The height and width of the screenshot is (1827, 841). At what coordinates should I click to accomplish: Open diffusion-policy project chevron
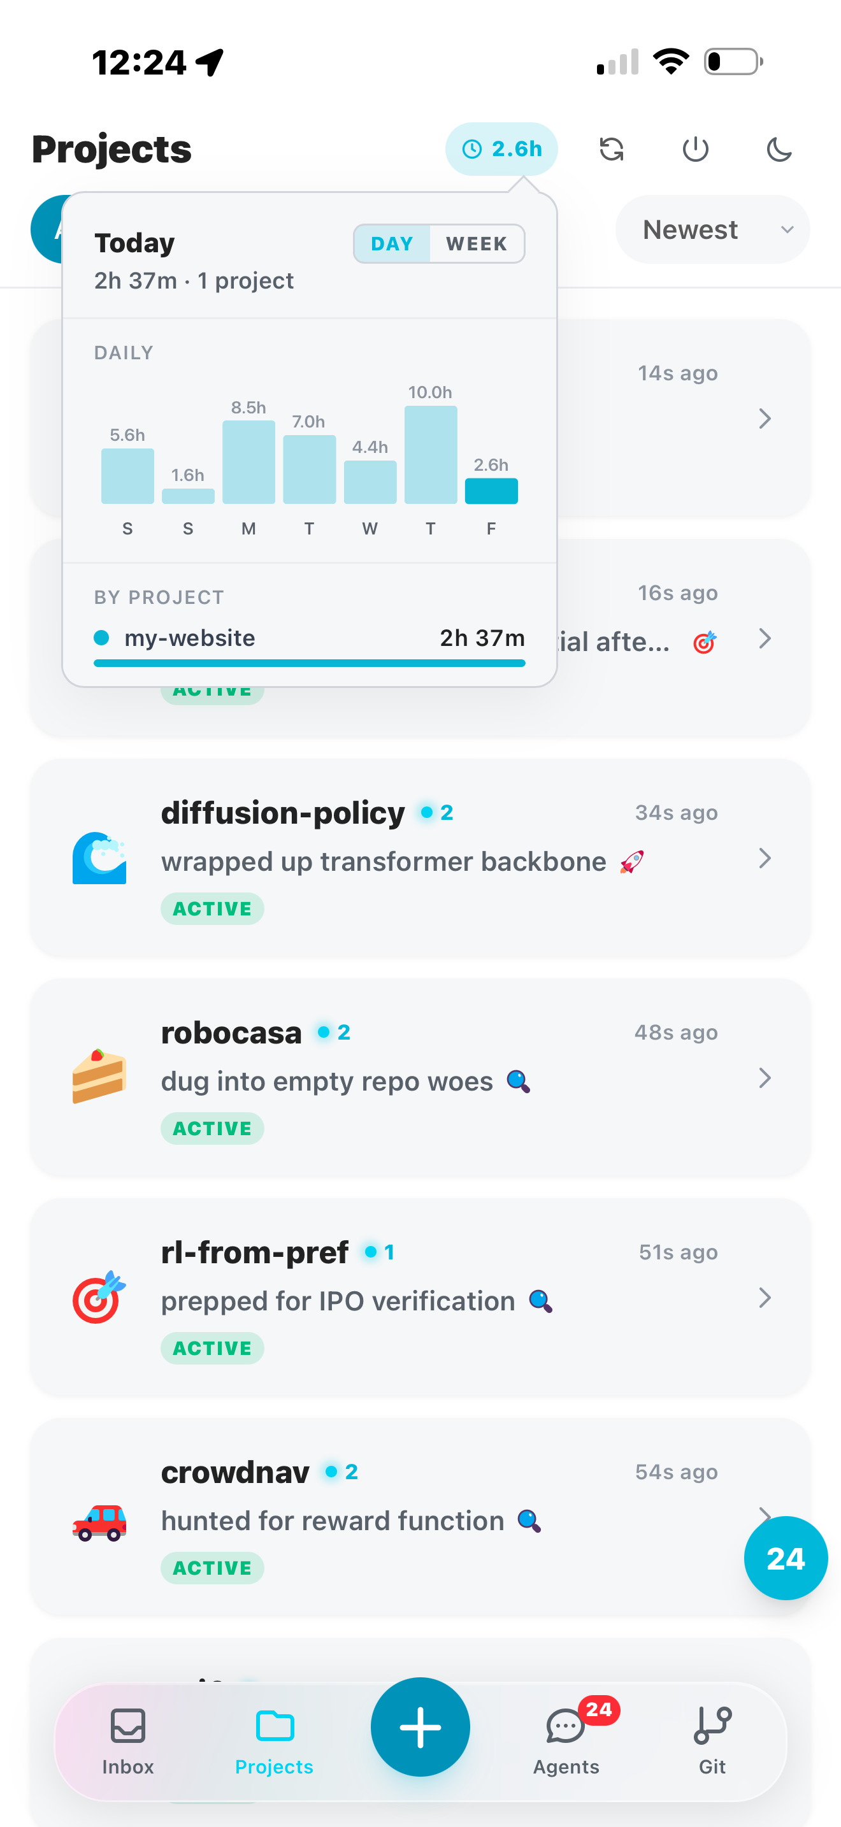[x=765, y=858]
